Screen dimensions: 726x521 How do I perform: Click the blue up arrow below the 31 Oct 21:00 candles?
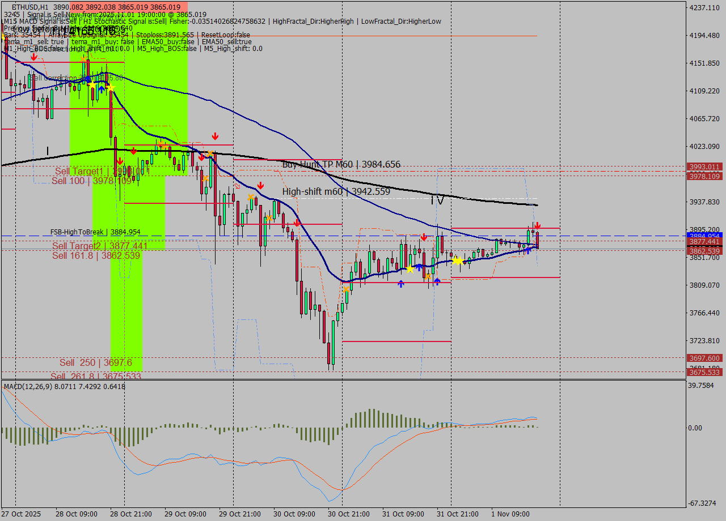tap(437, 281)
